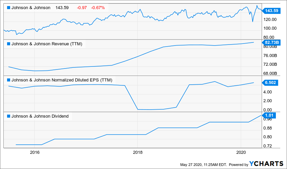Click the 'Powered by' text
This screenshot has height=169, width=287.
239,164
